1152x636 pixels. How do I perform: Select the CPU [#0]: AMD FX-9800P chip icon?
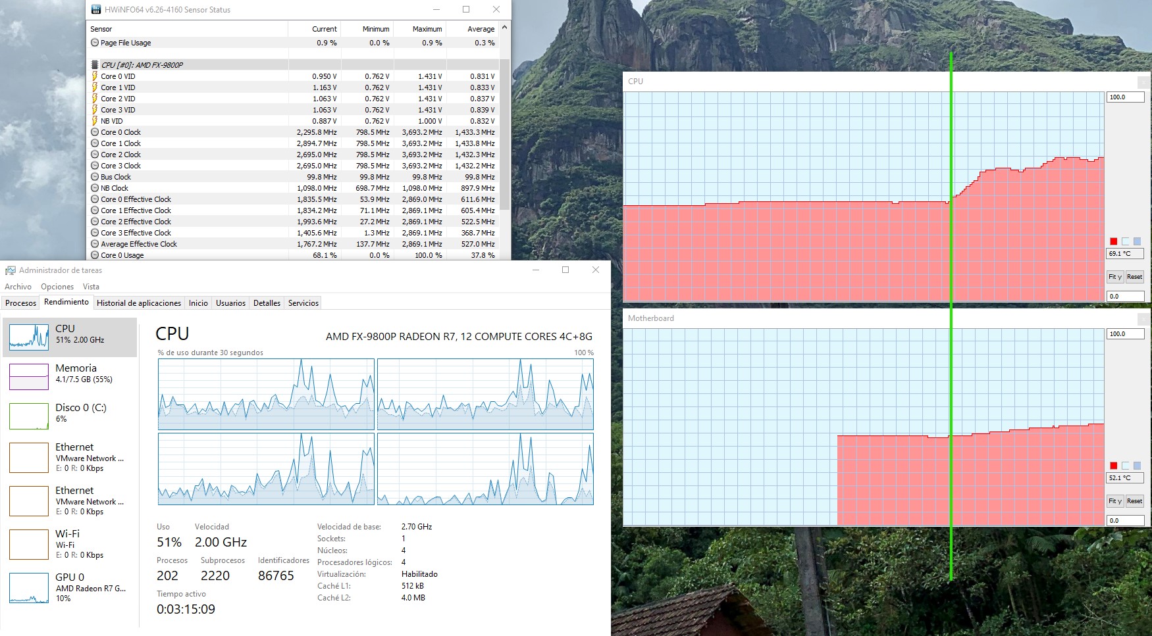[95, 65]
